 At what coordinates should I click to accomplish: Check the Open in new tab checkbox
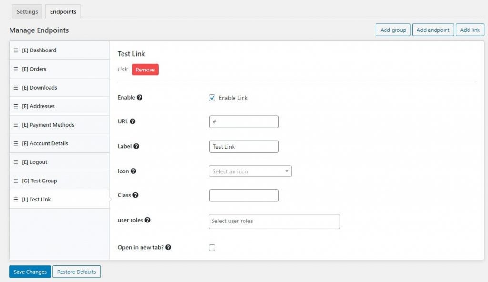click(x=212, y=248)
